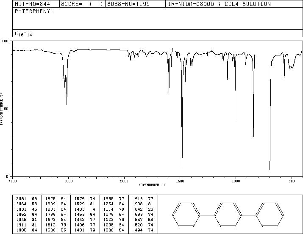
Task: Click the 1673 peak row
Action: pos(56,220)
